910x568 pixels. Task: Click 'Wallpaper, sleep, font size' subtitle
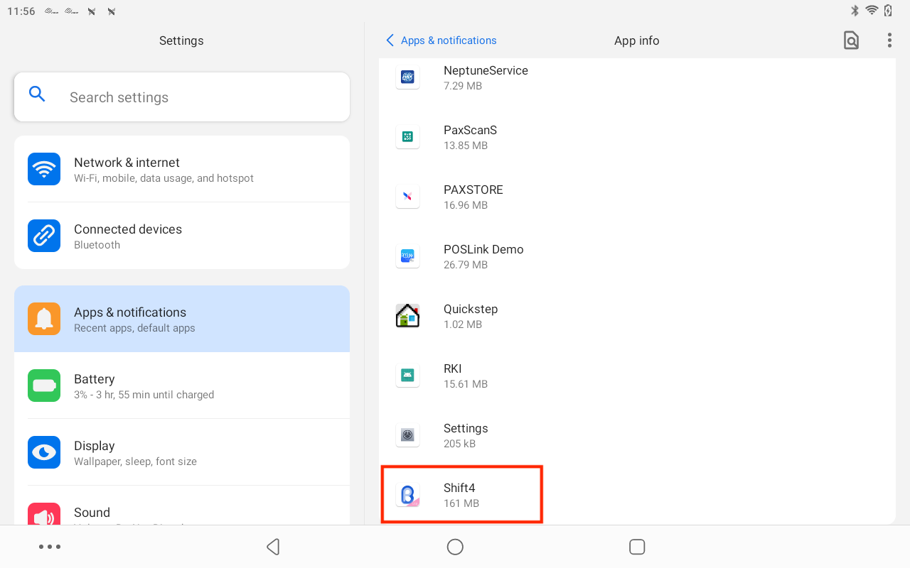click(135, 461)
